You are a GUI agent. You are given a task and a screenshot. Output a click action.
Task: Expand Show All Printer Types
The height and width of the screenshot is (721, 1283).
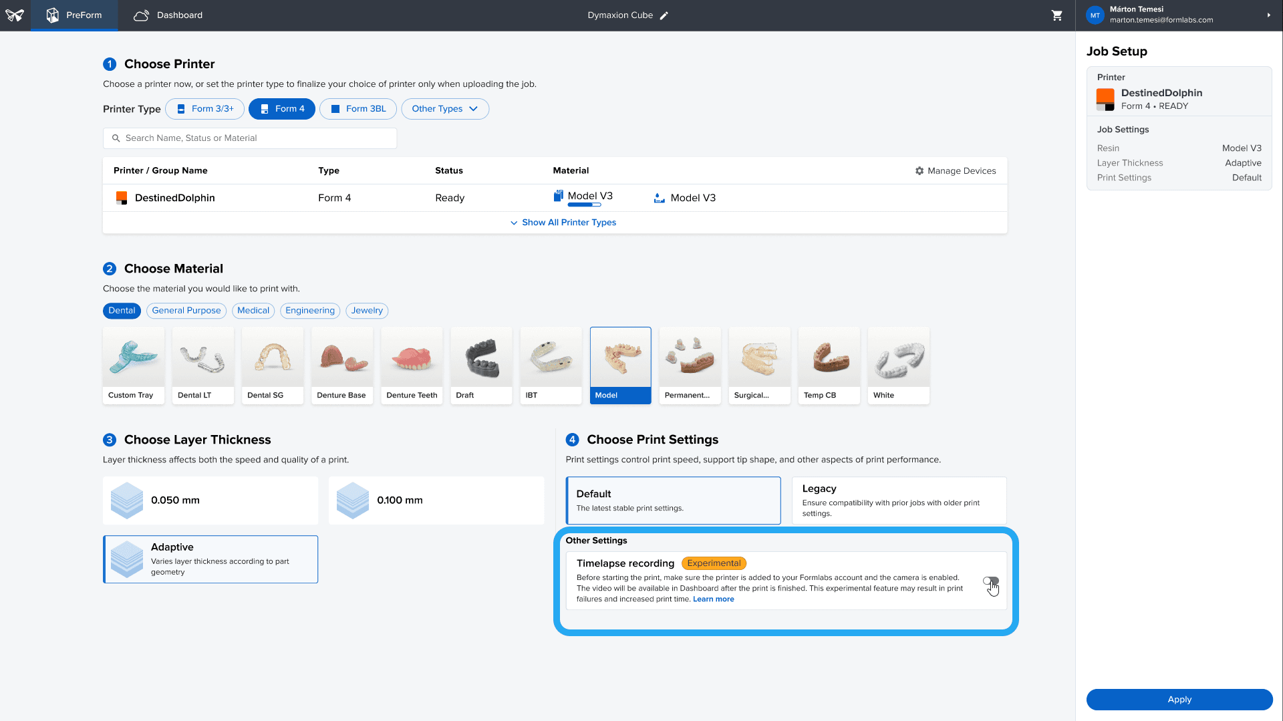(563, 223)
